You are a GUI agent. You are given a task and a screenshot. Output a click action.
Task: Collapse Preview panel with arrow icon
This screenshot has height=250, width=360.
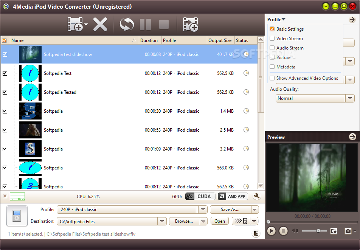pos(352,137)
